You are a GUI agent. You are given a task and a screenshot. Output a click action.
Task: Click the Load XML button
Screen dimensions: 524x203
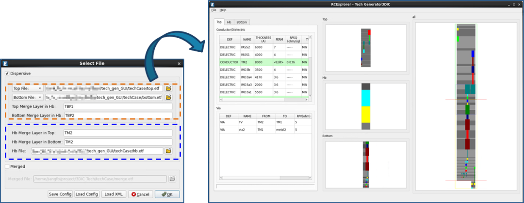pos(114,194)
